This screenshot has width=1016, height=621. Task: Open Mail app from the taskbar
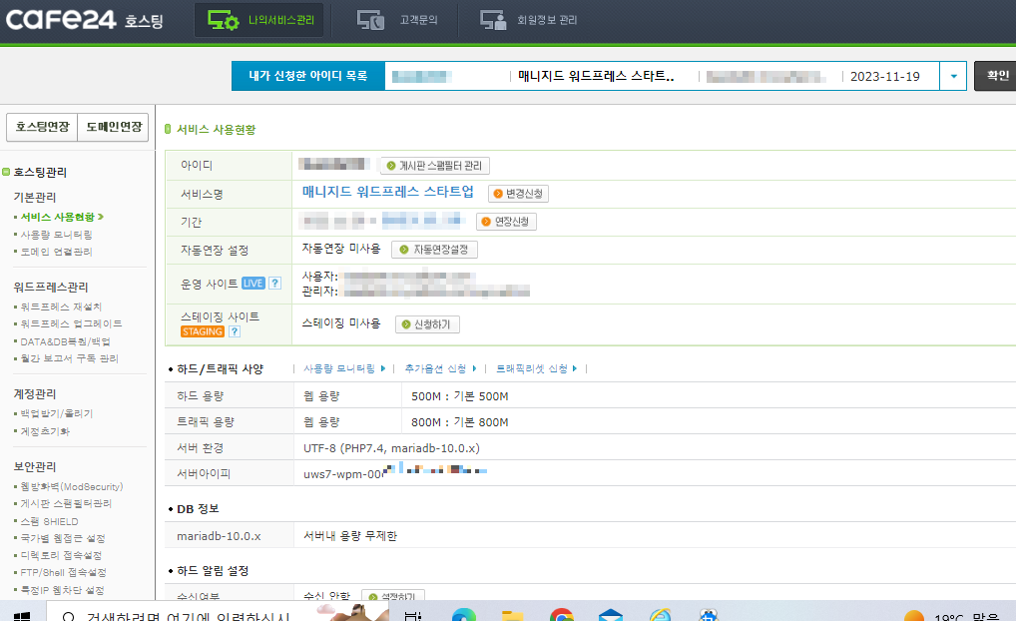[x=611, y=615]
